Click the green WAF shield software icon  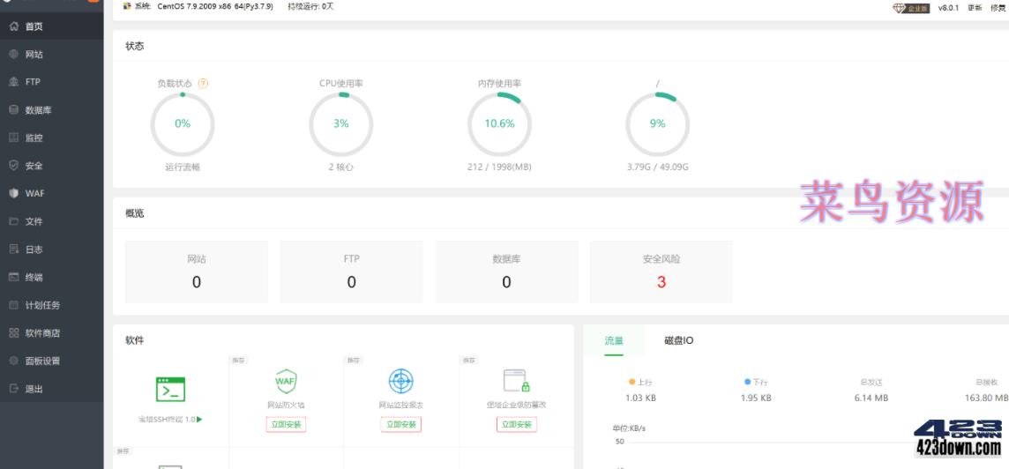(286, 381)
